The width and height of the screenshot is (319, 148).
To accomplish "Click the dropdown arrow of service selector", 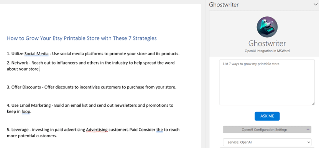I will click(308, 142).
